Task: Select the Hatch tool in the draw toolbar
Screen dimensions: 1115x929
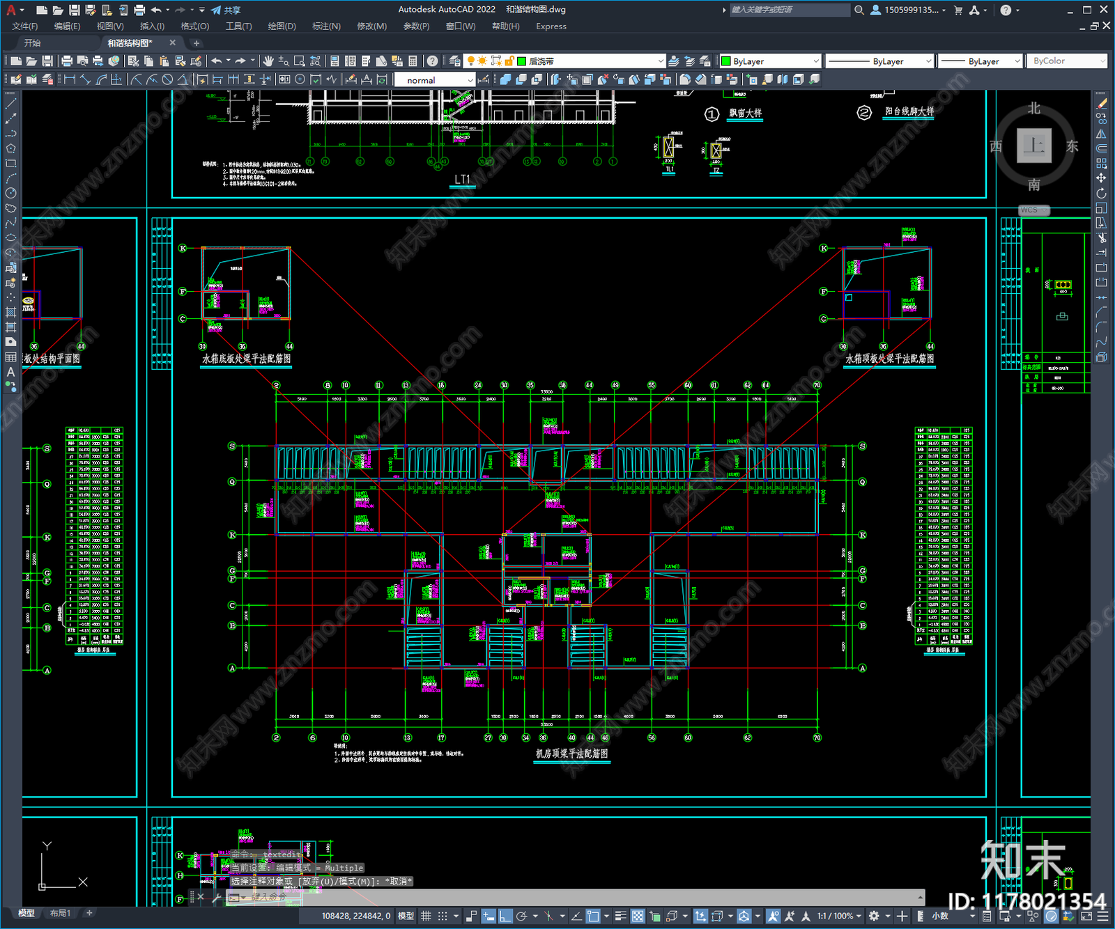Action: coord(10,312)
